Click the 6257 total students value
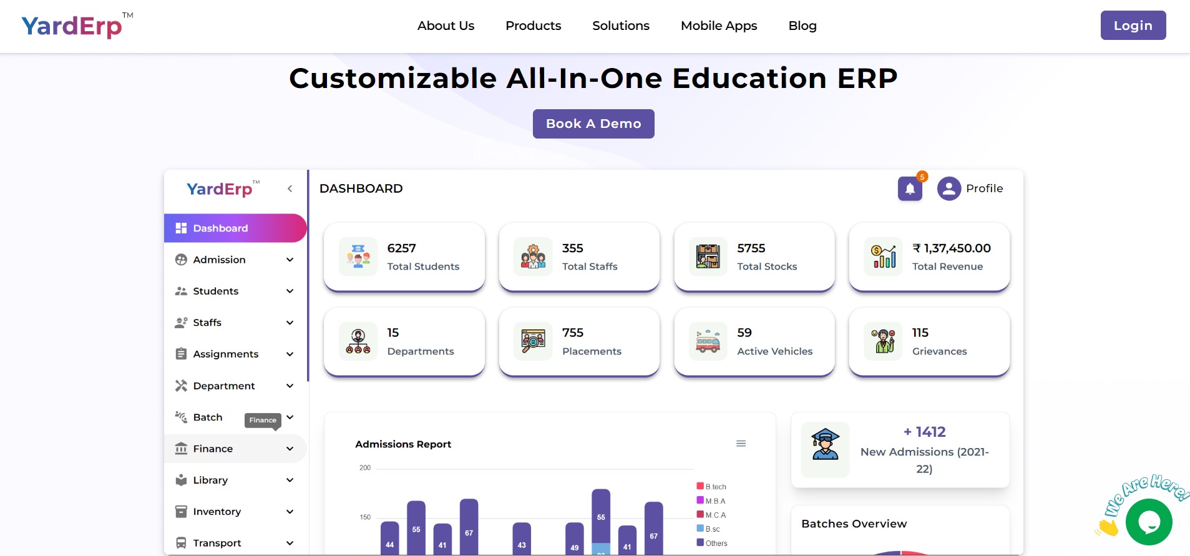Image resolution: width=1190 pixels, height=556 pixels. pyautogui.click(x=401, y=248)
